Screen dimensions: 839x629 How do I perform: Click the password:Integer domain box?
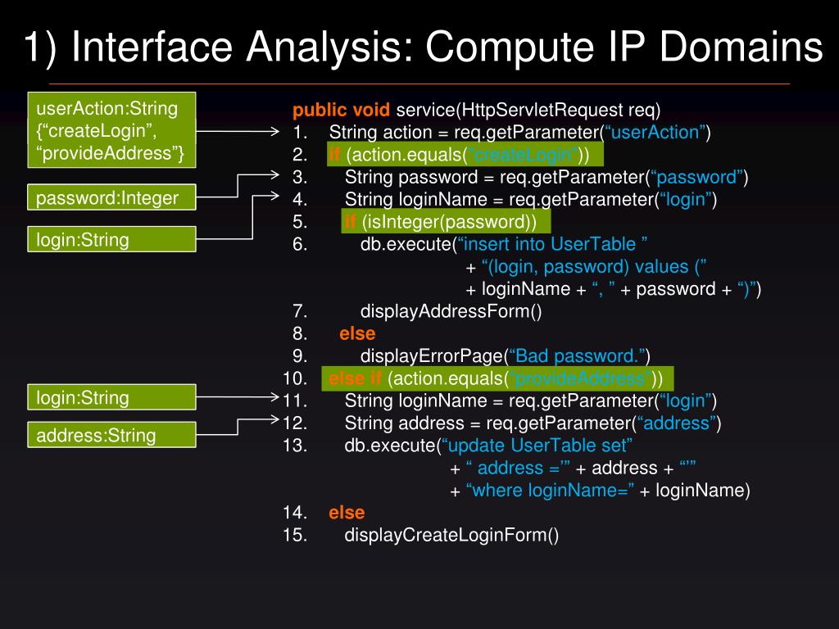click(x=111, y=197)
